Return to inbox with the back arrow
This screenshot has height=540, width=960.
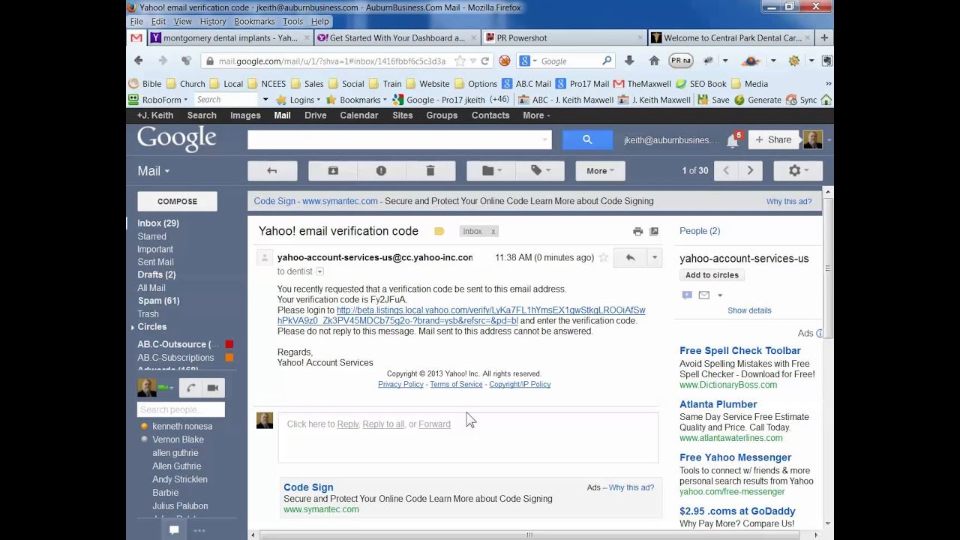272,170
